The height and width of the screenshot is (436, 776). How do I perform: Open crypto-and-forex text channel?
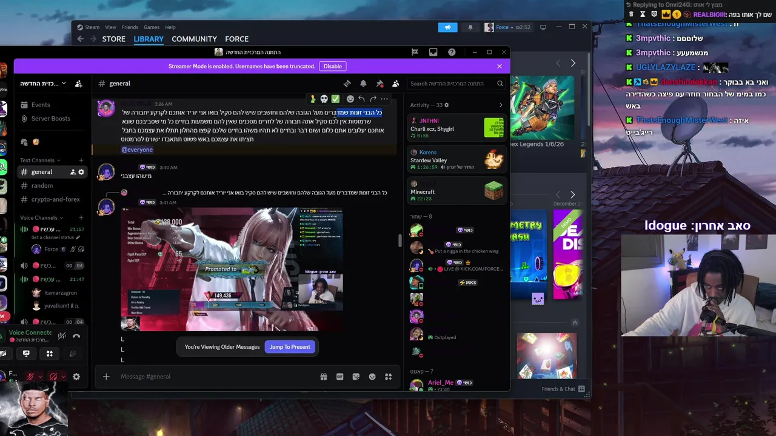(52, 199)
